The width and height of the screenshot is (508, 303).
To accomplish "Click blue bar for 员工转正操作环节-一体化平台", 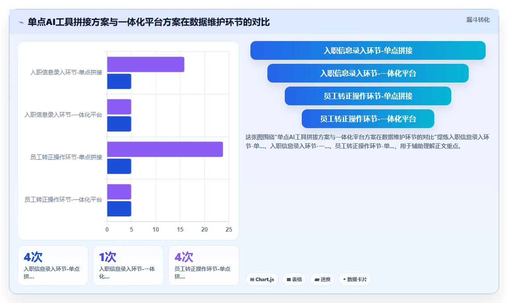I will pos(119,209).
